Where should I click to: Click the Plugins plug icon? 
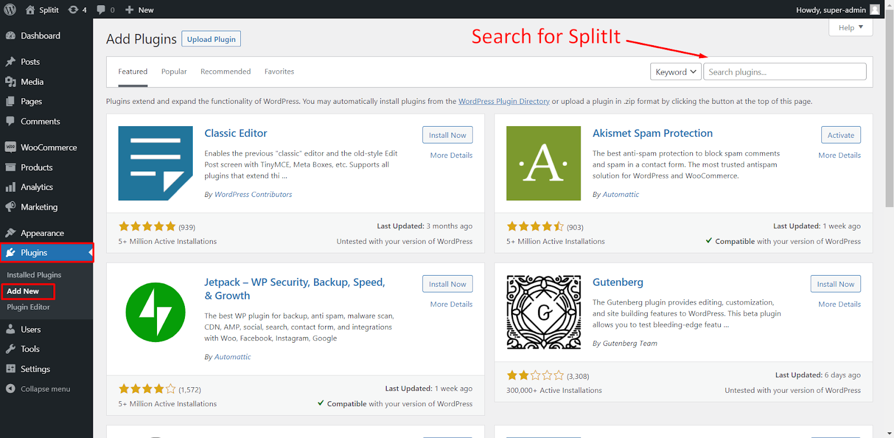click(10, 253)
